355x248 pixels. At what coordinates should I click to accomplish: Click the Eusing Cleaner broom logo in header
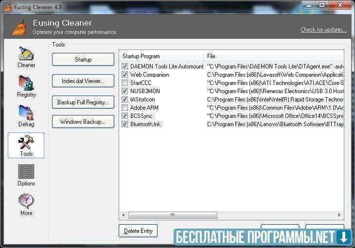19,28
